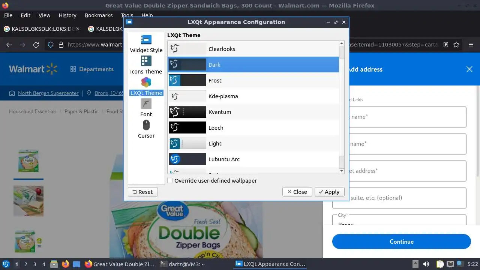
Task: Choose the Clearlooks theme
Action: pos(253,49)
